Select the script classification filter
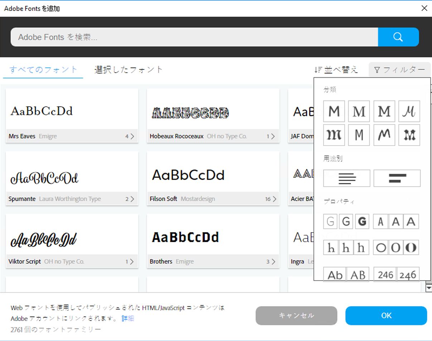The image size is (432, 341). (x=409, y=111)
